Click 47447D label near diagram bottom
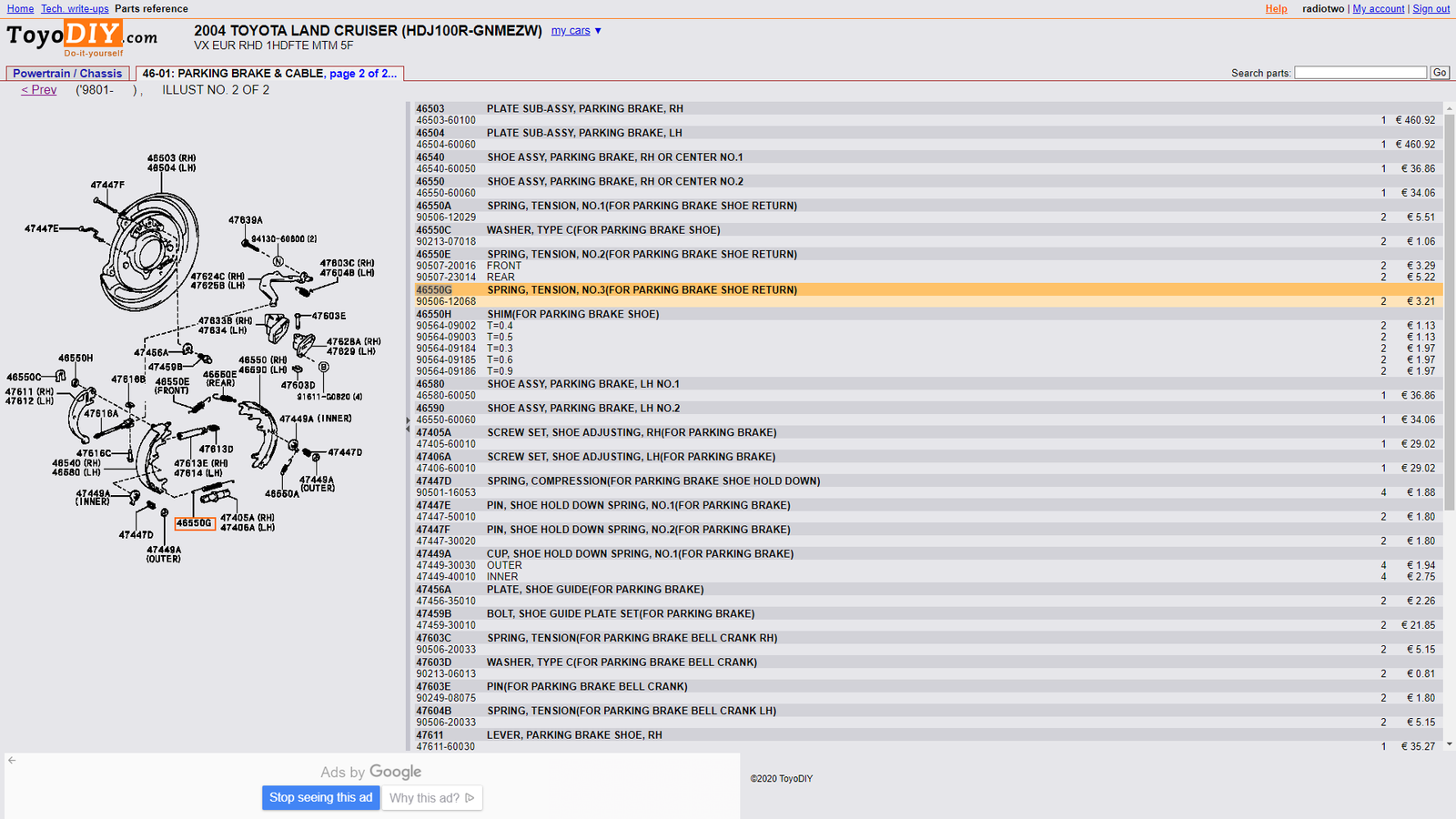The width and height of the screenshot is (1456, 819). coord(136,535)
